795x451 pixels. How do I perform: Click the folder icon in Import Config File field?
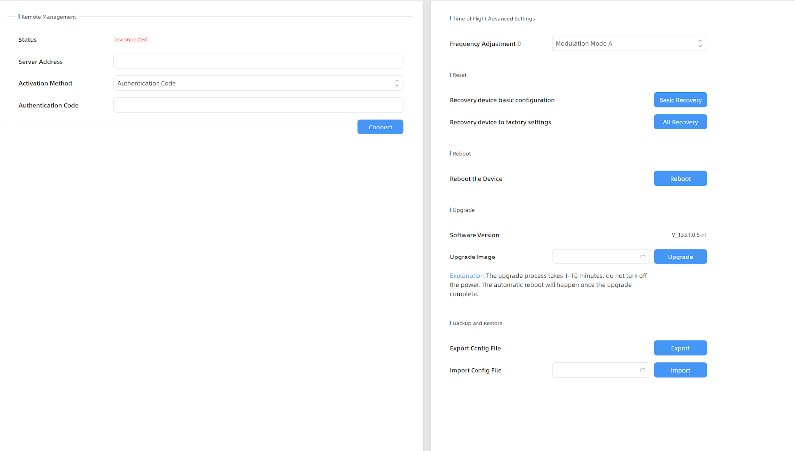pos(642,370)
